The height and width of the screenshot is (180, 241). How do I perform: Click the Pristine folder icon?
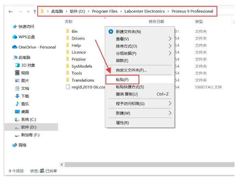coord(68,59)
